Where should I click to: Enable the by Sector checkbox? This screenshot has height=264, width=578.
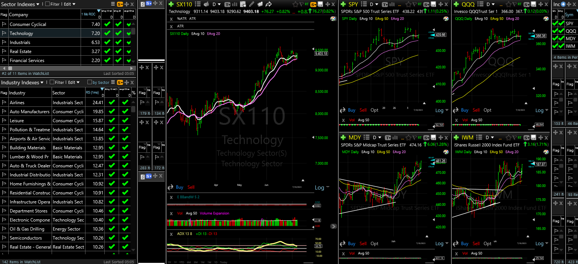click(x=89, y=82)
